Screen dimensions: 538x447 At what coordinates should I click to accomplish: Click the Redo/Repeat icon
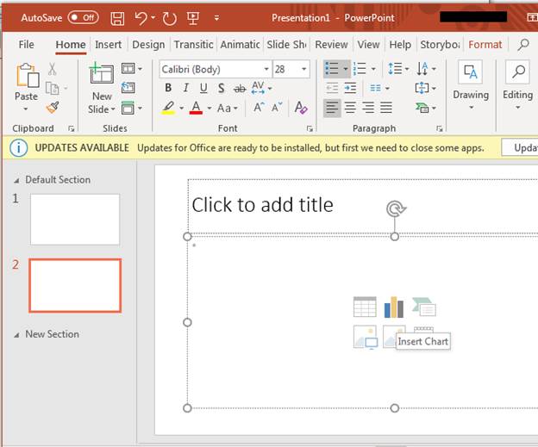pos(170,18)
